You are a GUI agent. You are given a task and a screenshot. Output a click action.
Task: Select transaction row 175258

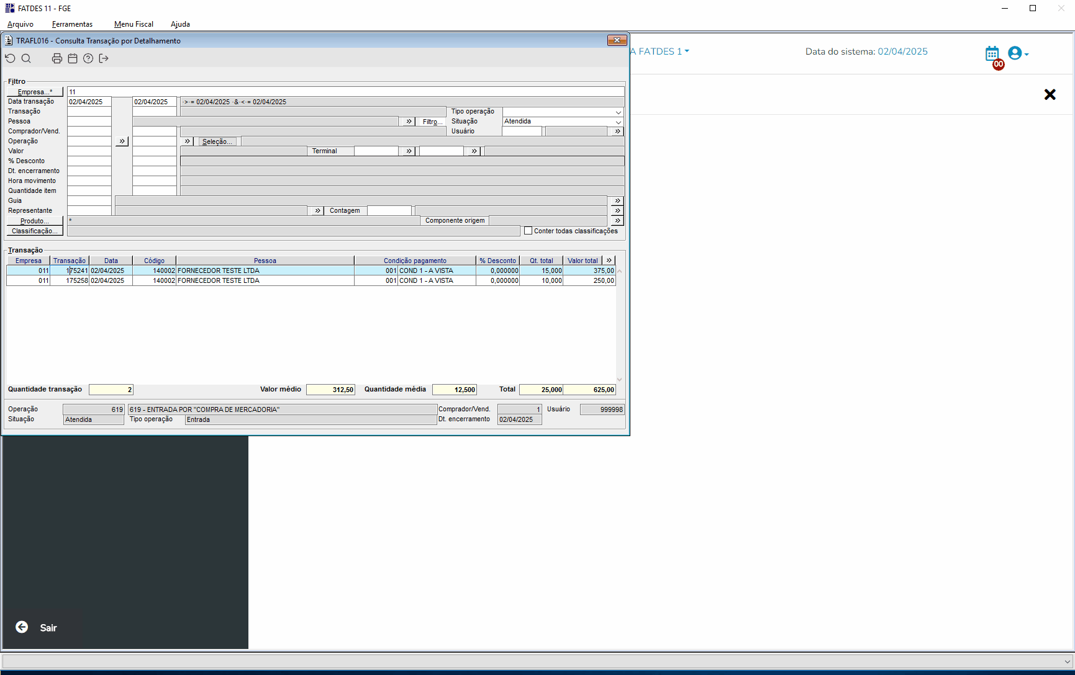pos(311,280)
